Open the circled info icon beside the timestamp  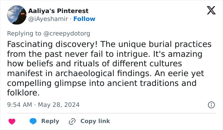[211, 105]
